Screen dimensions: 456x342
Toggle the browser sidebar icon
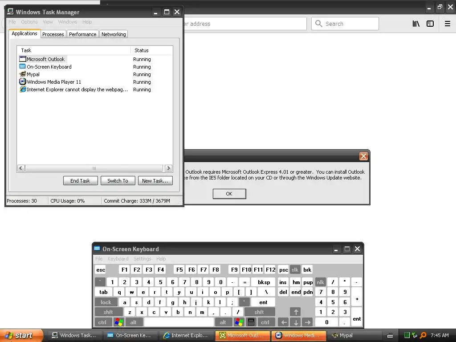click(430, 24)
